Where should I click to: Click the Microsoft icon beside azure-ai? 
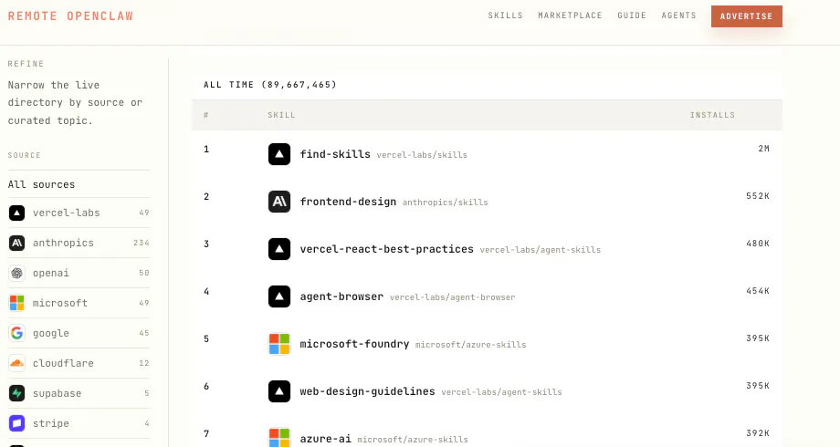(279, 437)
